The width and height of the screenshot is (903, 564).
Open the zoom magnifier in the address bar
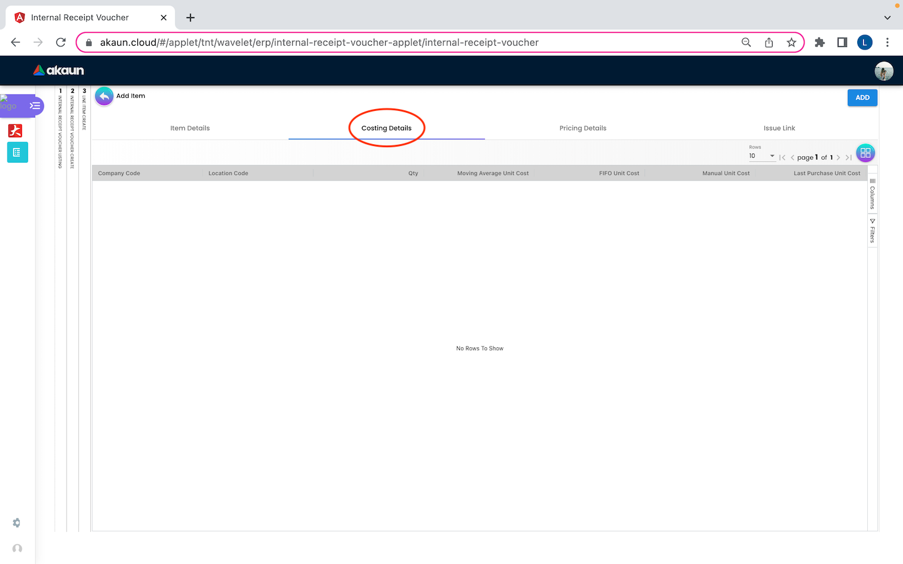tap(746, 43)
